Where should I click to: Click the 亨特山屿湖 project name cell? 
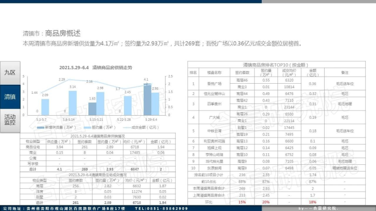214,155
